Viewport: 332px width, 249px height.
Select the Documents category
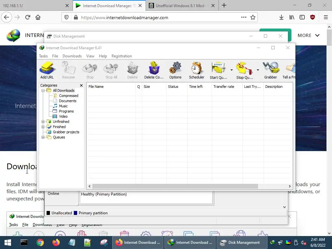[67, 101]
